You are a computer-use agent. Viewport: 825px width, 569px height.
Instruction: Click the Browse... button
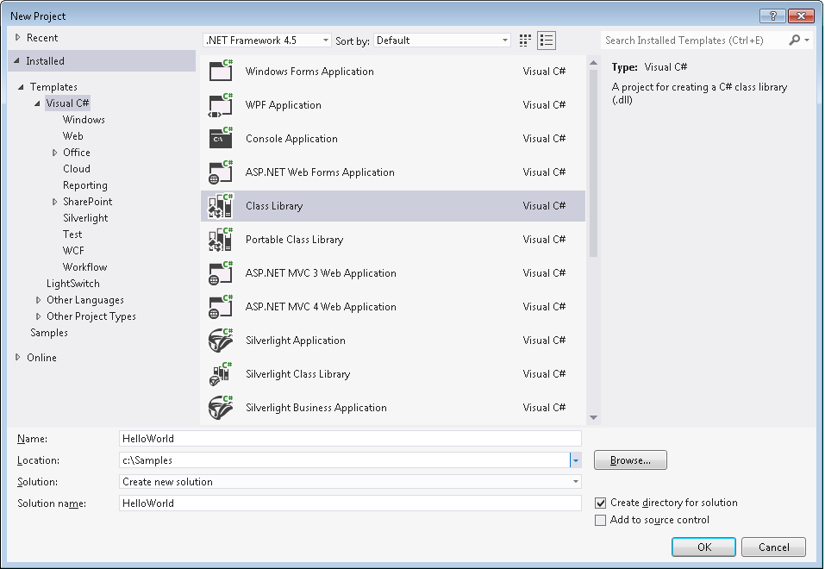(630, 460)
